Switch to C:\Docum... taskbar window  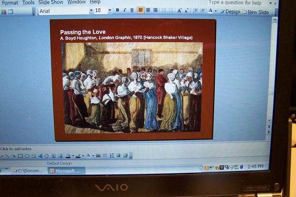[x=28, y=171]
